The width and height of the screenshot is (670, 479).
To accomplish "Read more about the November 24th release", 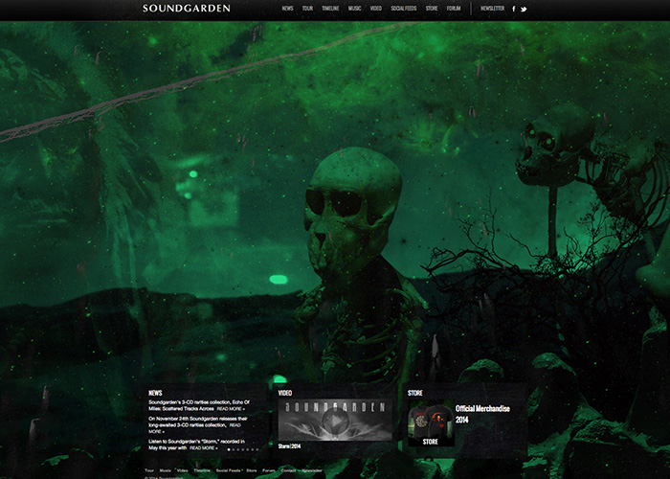I will [235, 425].
